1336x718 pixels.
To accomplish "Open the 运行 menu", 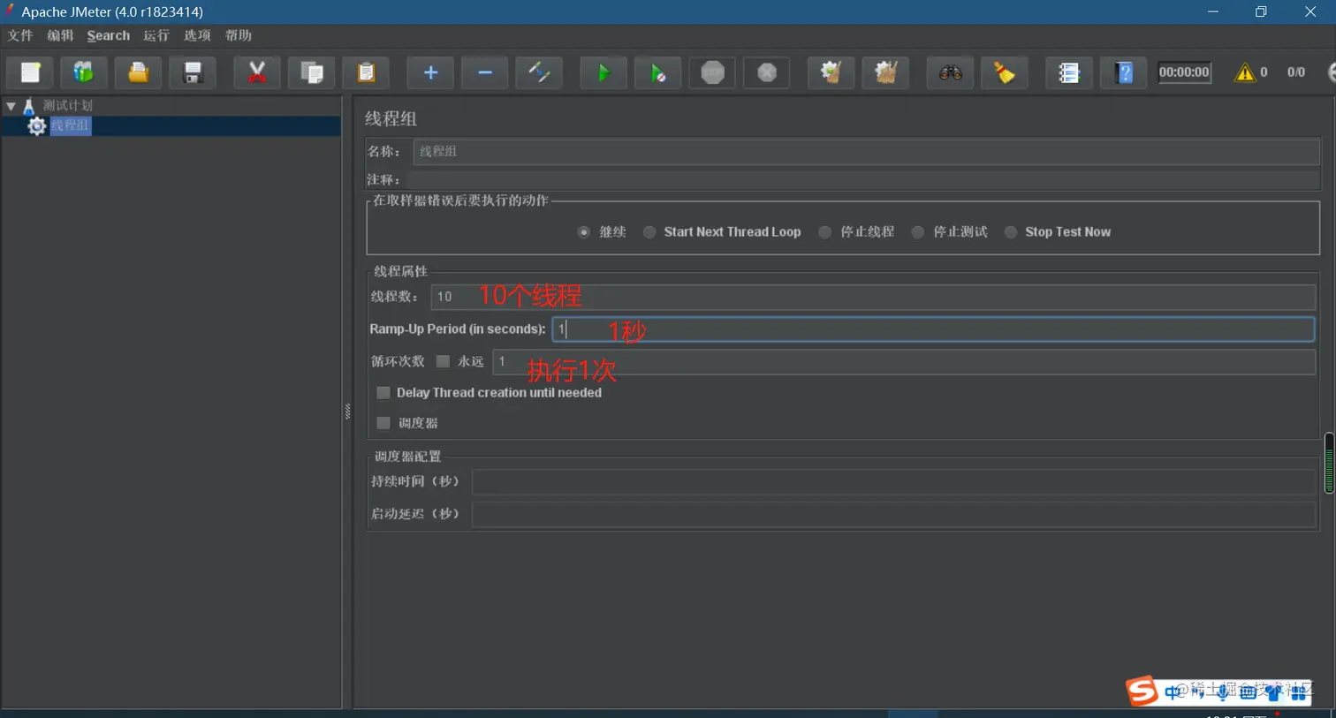I will point(156,35).
